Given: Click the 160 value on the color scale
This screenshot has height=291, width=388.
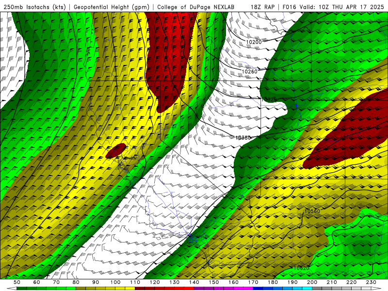Looking at the screenshot, I should click(233, 282).
